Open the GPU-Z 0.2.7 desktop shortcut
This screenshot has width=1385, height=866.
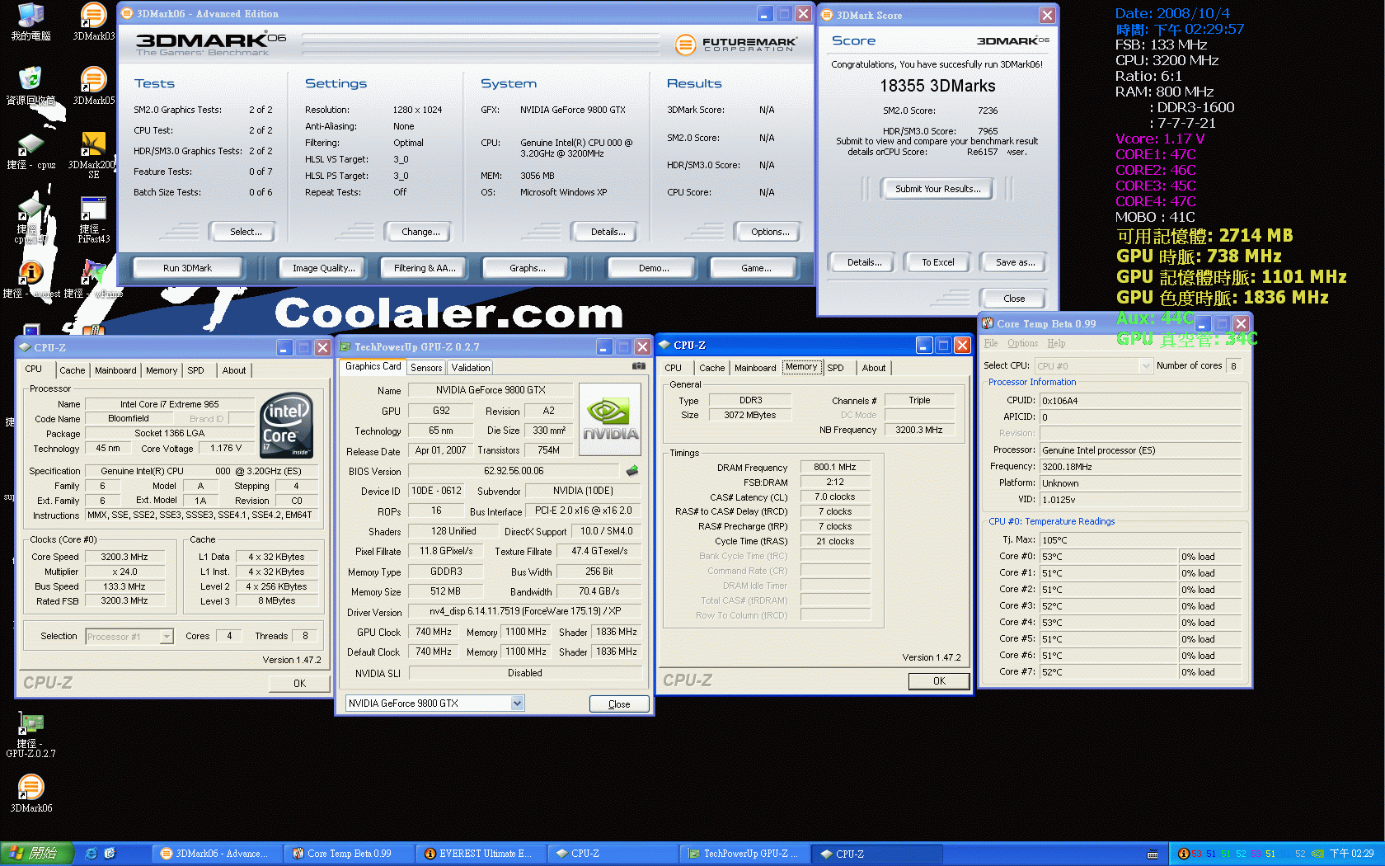[31, 735]
